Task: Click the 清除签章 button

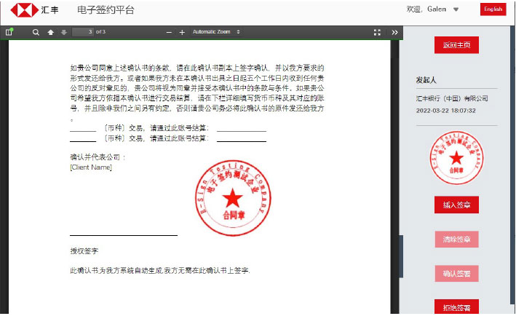Action: (x=456, y=239)
